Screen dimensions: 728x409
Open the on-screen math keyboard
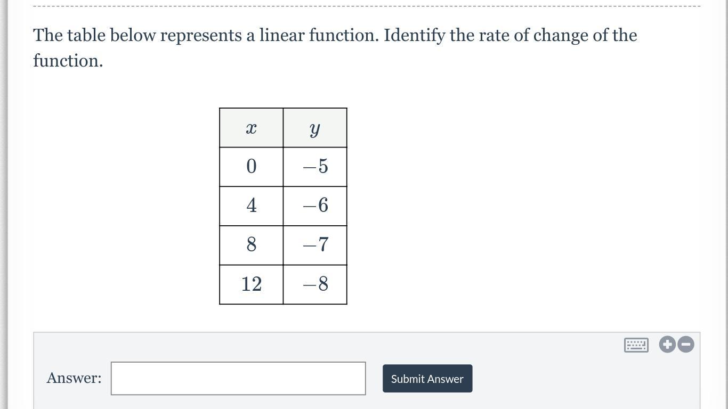636,345
